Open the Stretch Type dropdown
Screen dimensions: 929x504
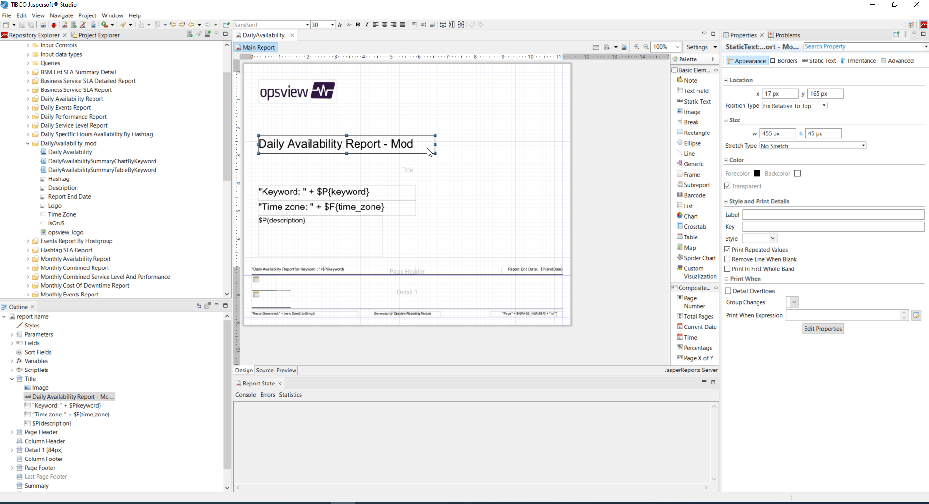[863, 145]
